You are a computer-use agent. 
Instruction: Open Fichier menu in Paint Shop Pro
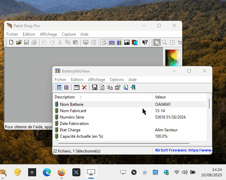coord(12,34)
